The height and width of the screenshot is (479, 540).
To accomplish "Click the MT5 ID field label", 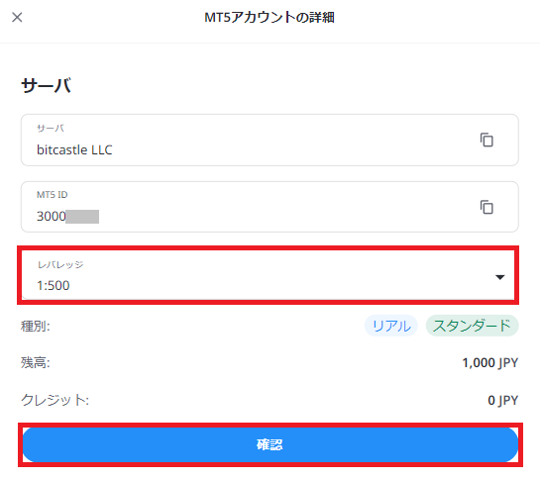I will click(52, 195).
